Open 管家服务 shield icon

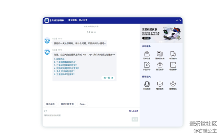pyautogui.click(x=160, y=84)
